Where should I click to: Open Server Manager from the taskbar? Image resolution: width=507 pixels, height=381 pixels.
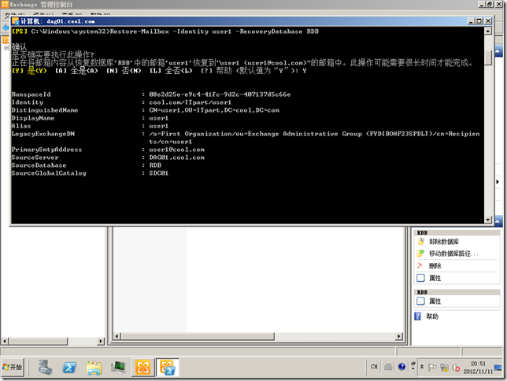(x=45, y=368)
